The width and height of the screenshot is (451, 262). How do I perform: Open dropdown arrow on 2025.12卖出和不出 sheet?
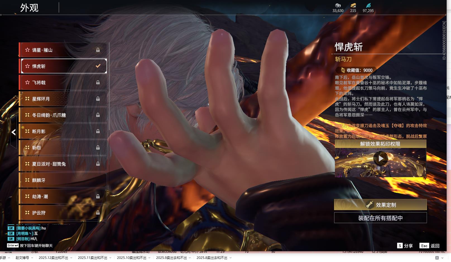[71, 258]
